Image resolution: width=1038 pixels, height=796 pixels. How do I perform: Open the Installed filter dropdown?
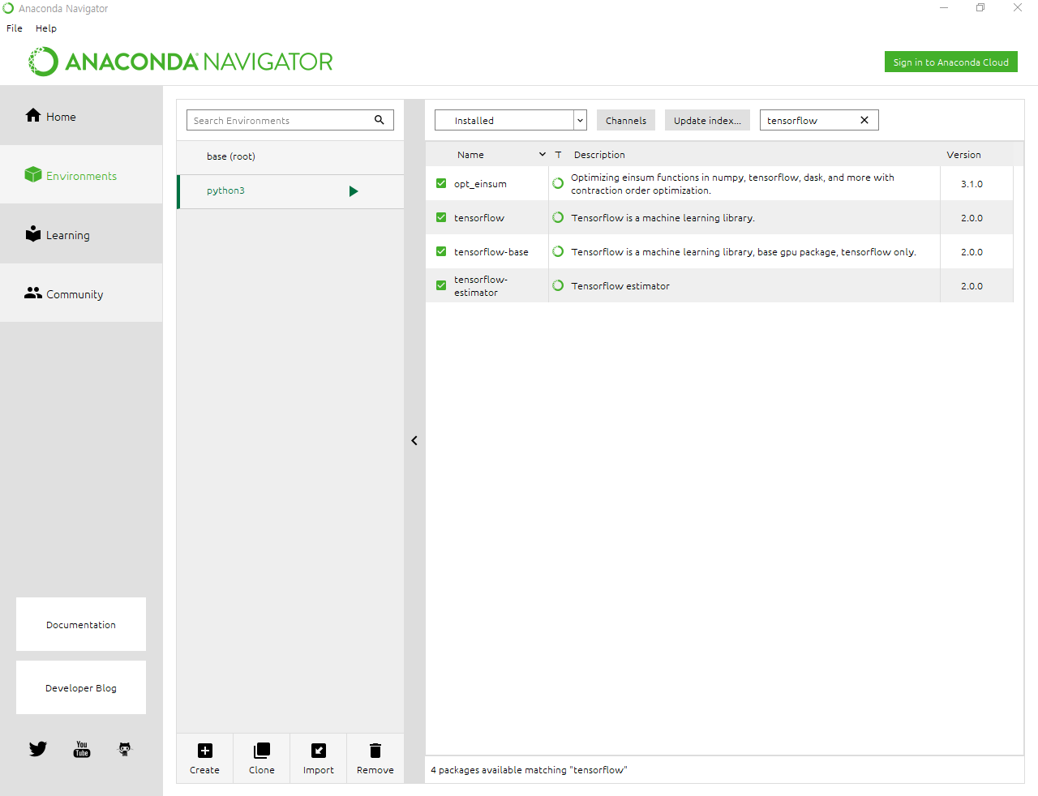511,120
